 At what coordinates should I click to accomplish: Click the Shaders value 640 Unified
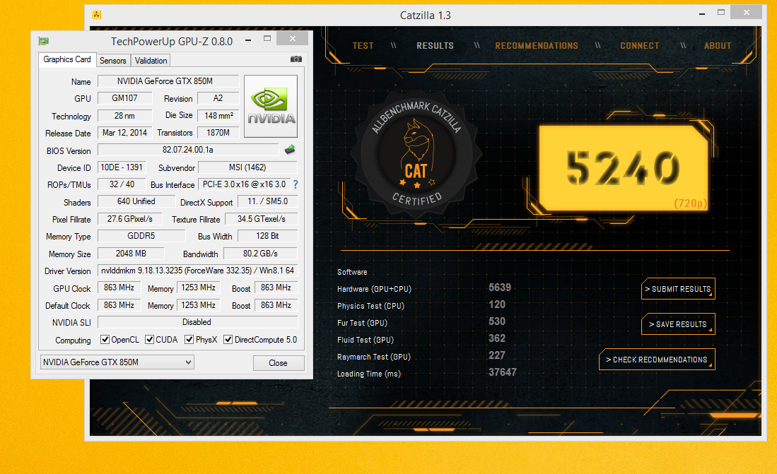[136, 201]
